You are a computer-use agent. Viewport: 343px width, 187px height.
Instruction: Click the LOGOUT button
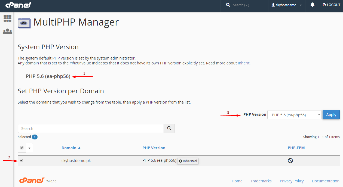pyautogui.click(x=332, y=5)
